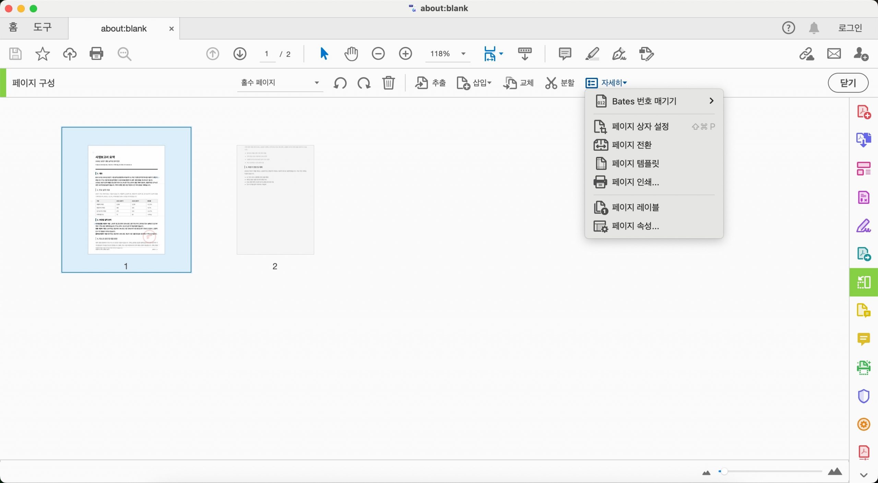The image size is (878, 483).
Task: Activate the Hand pan tool
Action: tap(351, 54)
